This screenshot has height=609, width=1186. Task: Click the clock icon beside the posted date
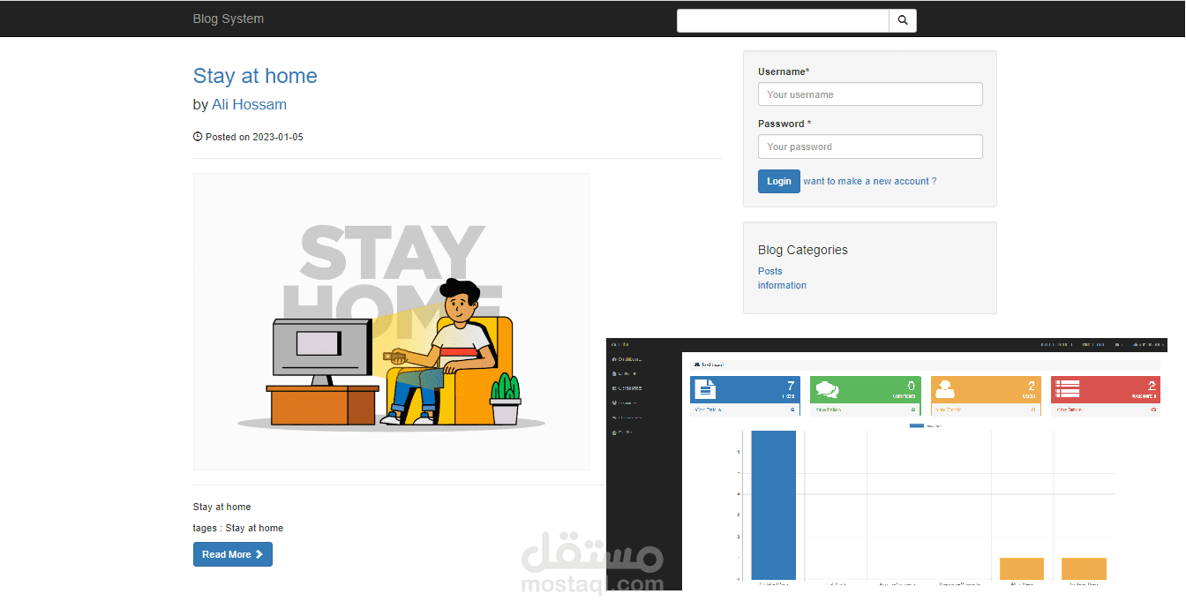(197, 136)
